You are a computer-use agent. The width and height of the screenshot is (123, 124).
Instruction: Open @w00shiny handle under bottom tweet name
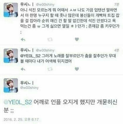(x=29, y=88)
